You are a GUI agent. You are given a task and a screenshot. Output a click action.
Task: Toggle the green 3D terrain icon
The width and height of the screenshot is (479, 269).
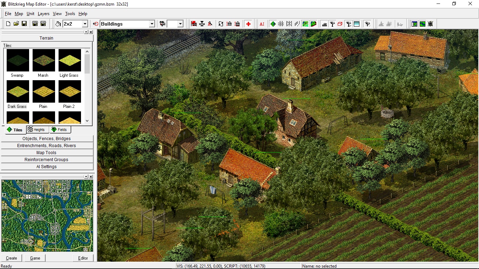click(313, 24)
